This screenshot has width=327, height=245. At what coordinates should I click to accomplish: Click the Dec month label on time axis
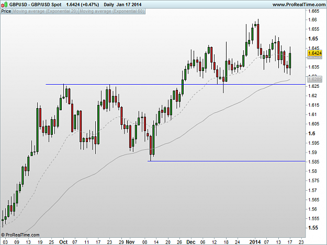191,242
